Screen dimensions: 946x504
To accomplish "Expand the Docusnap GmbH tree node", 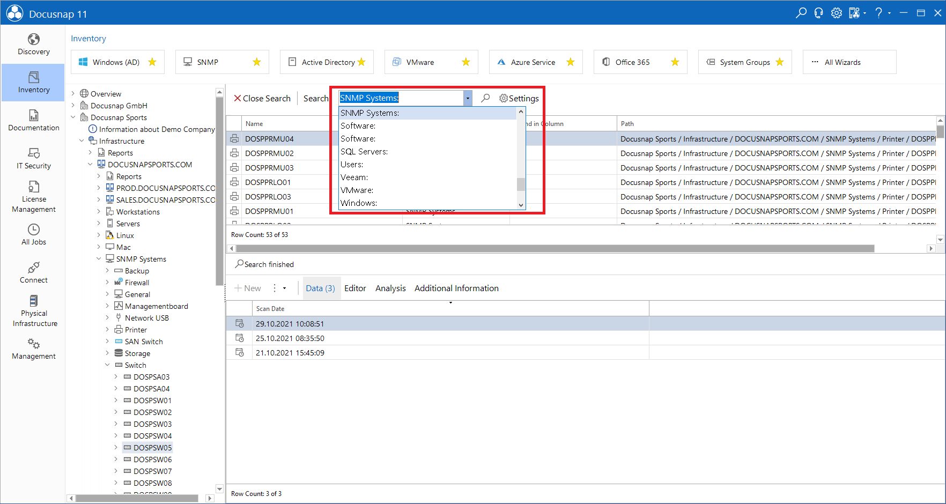I will [73, 106].
